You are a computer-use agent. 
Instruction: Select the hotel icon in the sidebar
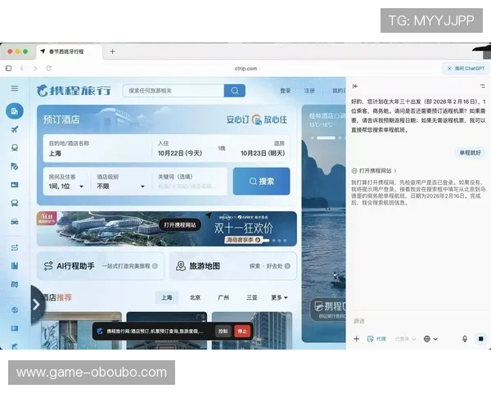pyautogui.click(x=15, y=111)
